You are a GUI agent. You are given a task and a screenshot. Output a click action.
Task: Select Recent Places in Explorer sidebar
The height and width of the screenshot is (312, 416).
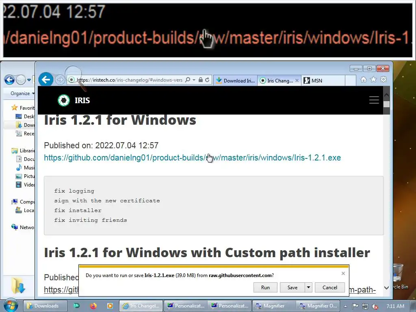point(25,133)
